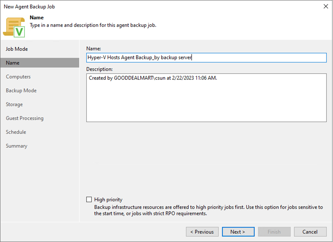Select the Storage step
Image resolution: width=333 pixels, height=242 pixels.
pyautogui.click(x=14, y=104)
